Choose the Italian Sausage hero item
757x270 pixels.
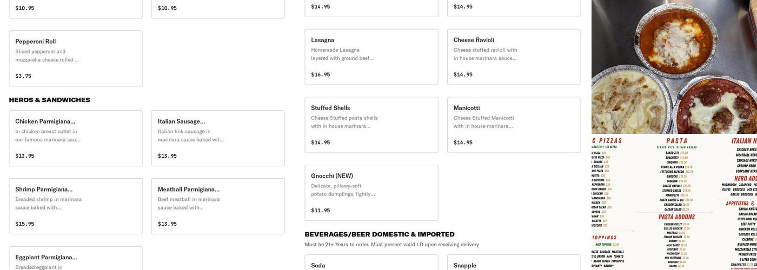(217, 138)
